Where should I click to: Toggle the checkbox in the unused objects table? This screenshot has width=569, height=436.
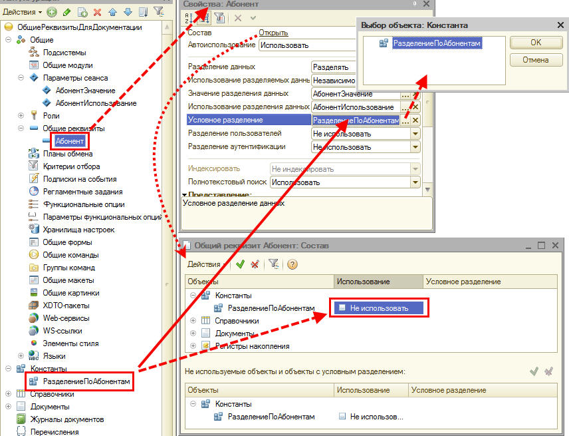click(x=342, y=416)
